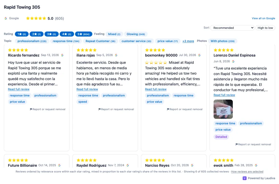Click the reviewer name Future Billionaire
The height and width of the screenshot is (184, 279).
click(22, 165)
